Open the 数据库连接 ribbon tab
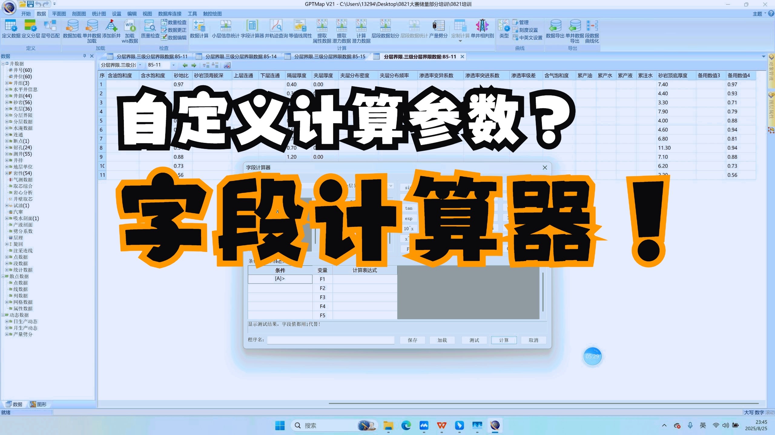This screenshot has width=775, height=435. (170, 14)
